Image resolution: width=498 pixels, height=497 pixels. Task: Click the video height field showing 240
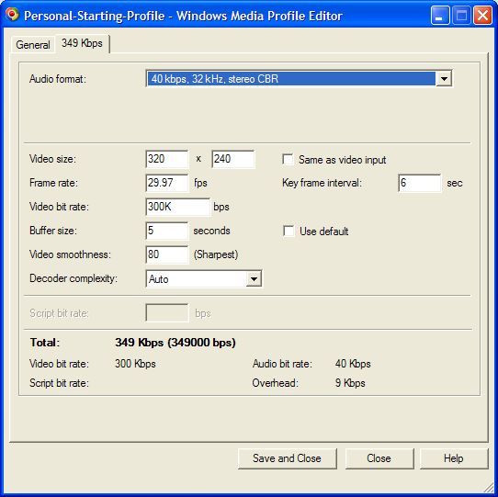click(233, 159)
